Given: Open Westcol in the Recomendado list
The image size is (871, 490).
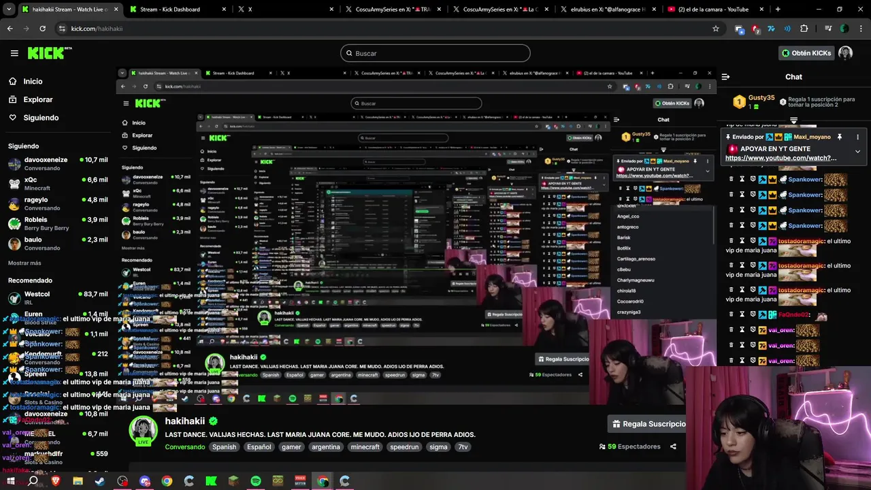Looking at the screenshot, I should 57,297.
